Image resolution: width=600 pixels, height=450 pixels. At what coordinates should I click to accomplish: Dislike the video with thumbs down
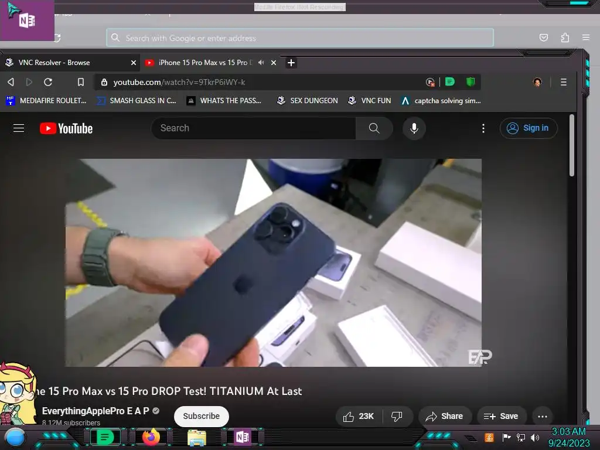click(397, 417)
